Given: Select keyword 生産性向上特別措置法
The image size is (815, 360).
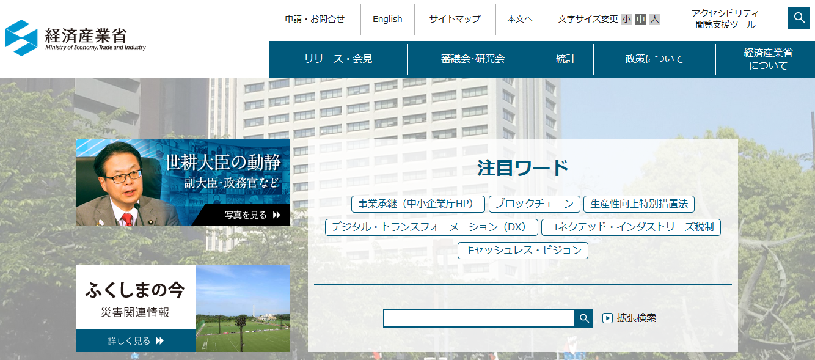Looking at the screenshot, I should click(639, 204).
